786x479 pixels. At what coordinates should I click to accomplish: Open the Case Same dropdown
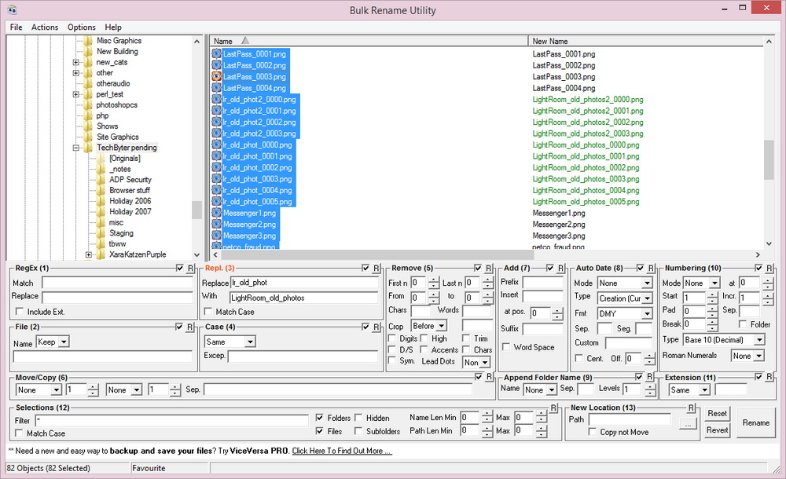click(250, 342)
